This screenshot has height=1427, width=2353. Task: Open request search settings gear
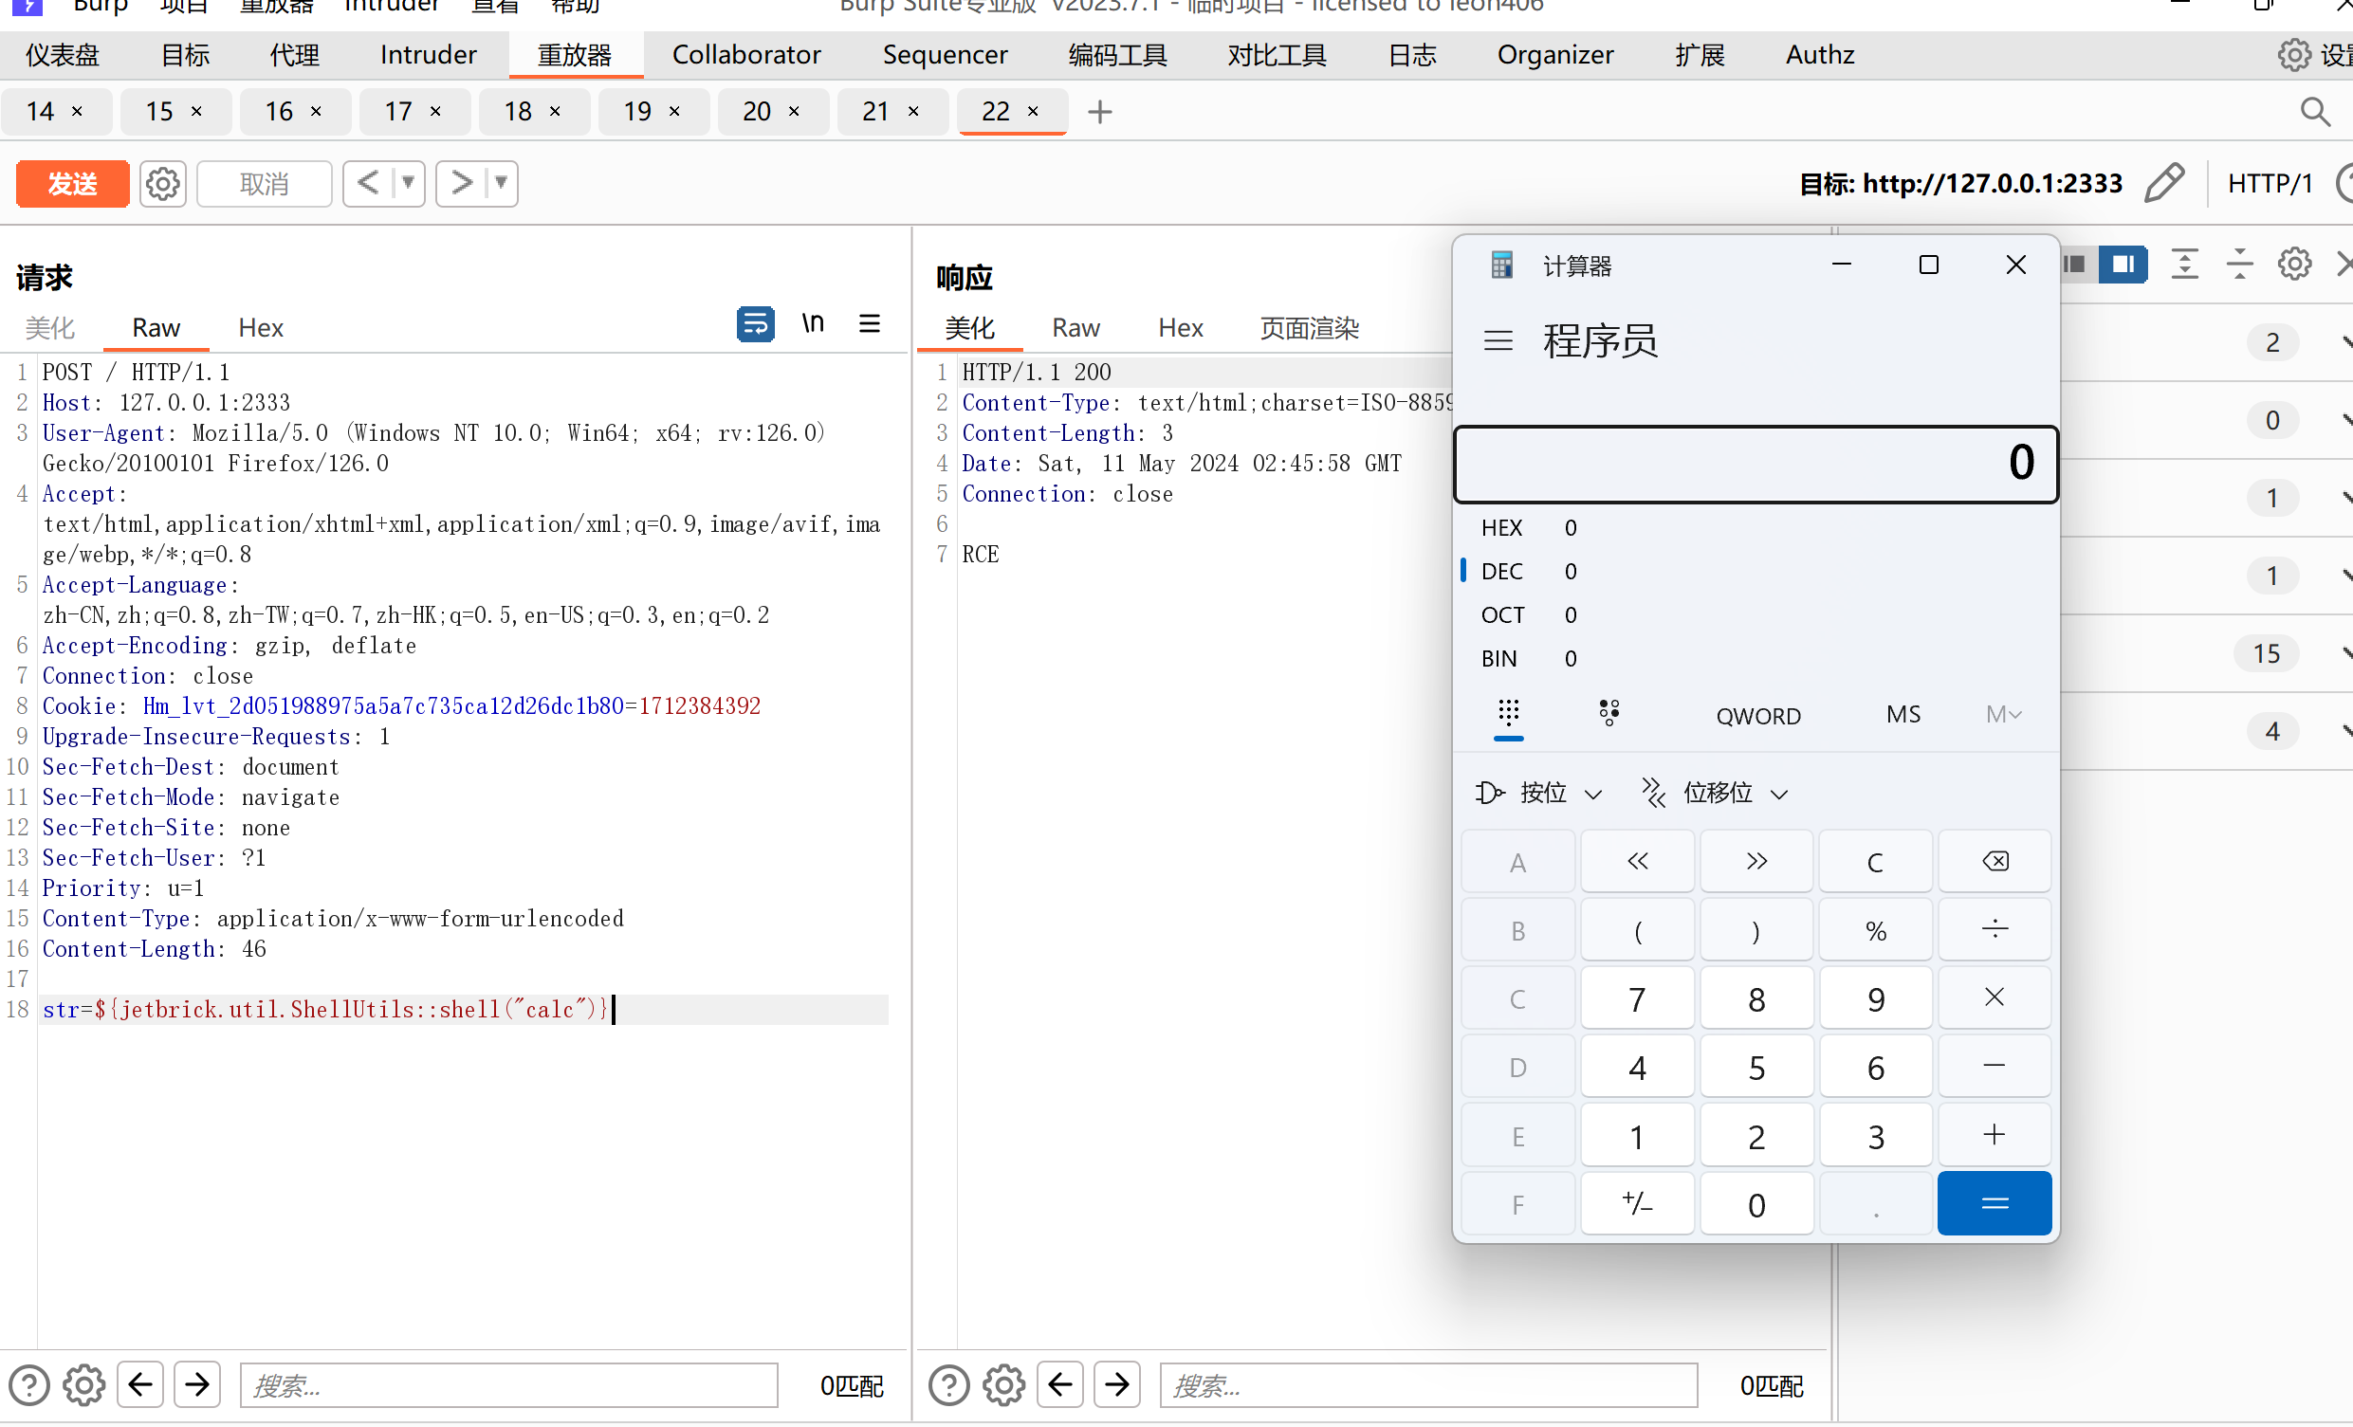coord(84,1384)
